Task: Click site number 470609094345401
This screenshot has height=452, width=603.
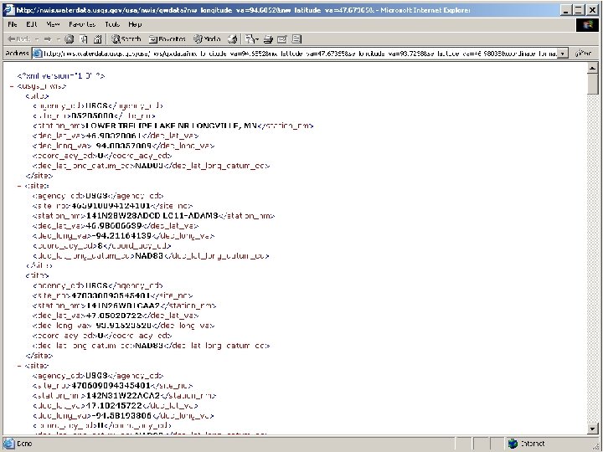Action: pos(111,386)
